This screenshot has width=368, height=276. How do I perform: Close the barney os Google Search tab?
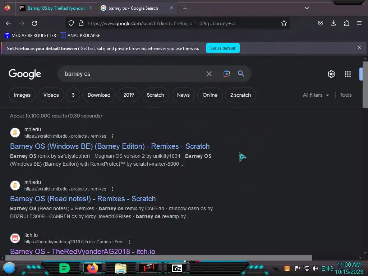171,8
